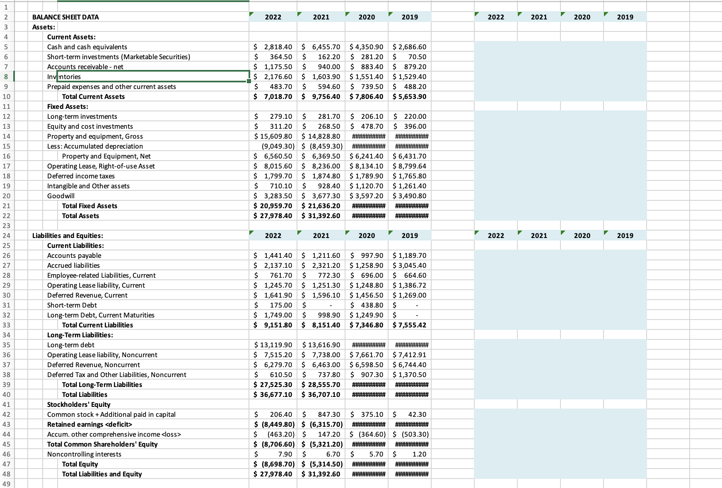
Task: Click the green flag indicator on the 2022 header
Action: pos(251,14)
